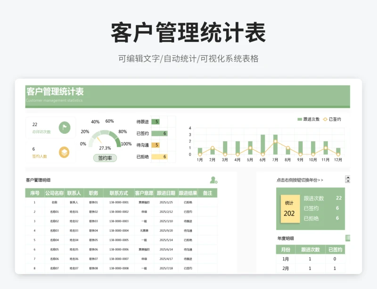Click the 跟进次数 header in the yearly table

pyautogui.click(x=311, y=249)
